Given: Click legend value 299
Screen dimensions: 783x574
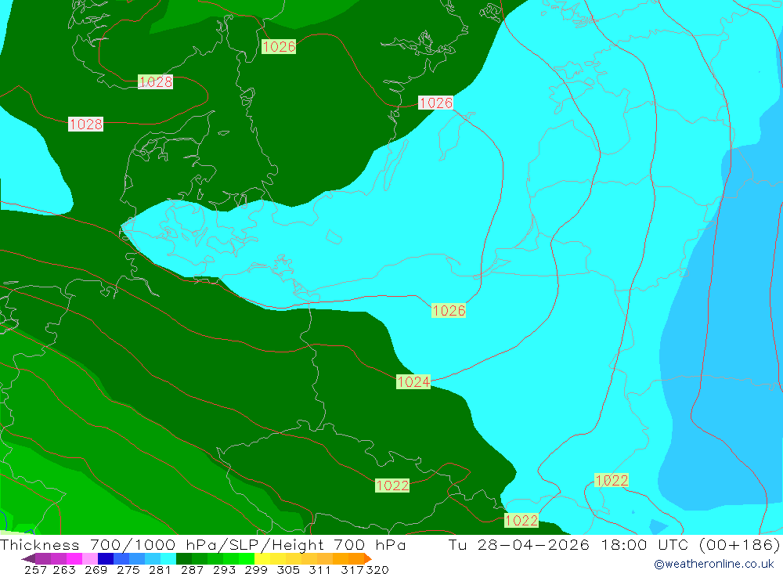Looking at the screenshot, I should (255, 569).
